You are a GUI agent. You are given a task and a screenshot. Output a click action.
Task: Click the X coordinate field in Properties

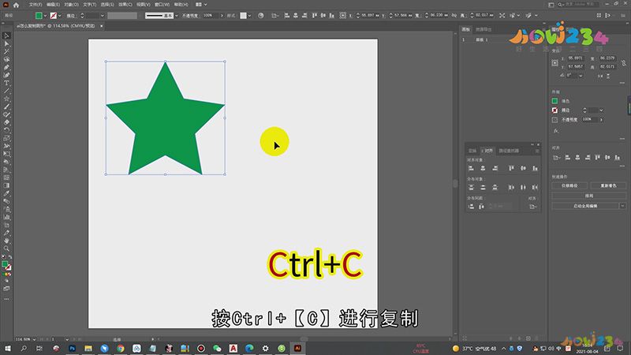click(575, 58)
